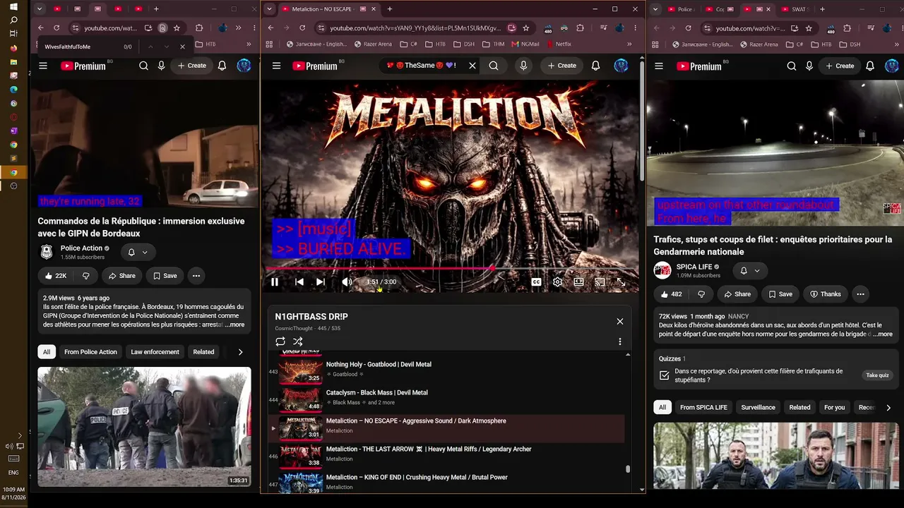Open tab search dropdown in middle browser window
904x508 pixels.
[269, 9]
